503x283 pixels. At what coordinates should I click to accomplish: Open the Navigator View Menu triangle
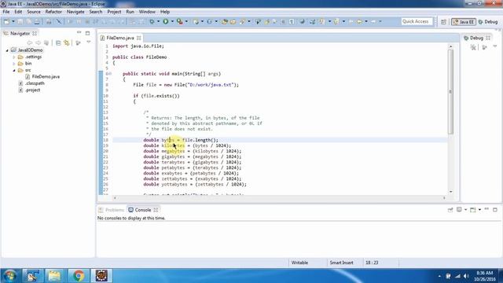click(x=89, y=42)
